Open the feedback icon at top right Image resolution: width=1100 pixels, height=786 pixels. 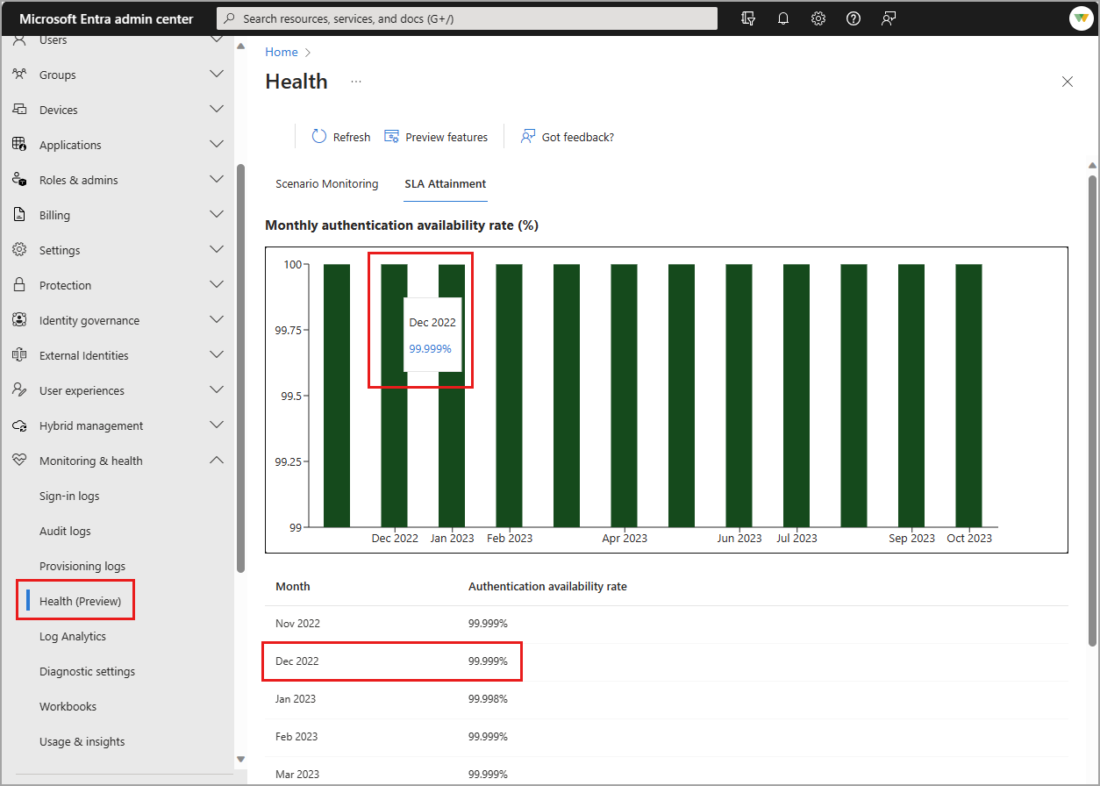tap(888, 18)
